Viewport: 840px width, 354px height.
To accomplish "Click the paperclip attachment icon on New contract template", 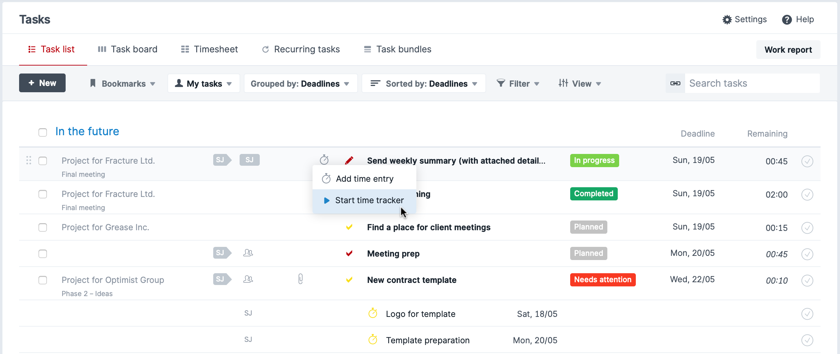I will coord(300,279).
